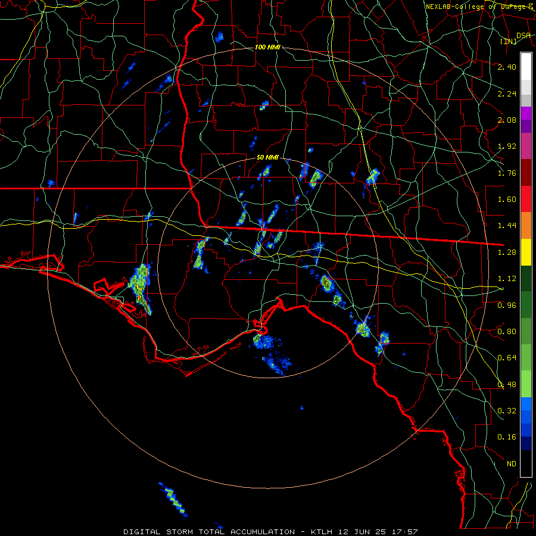The height and width of the screenshot is (536, 536).
Task: Click the 0.96 legend label
Action: tap(507, 306)
